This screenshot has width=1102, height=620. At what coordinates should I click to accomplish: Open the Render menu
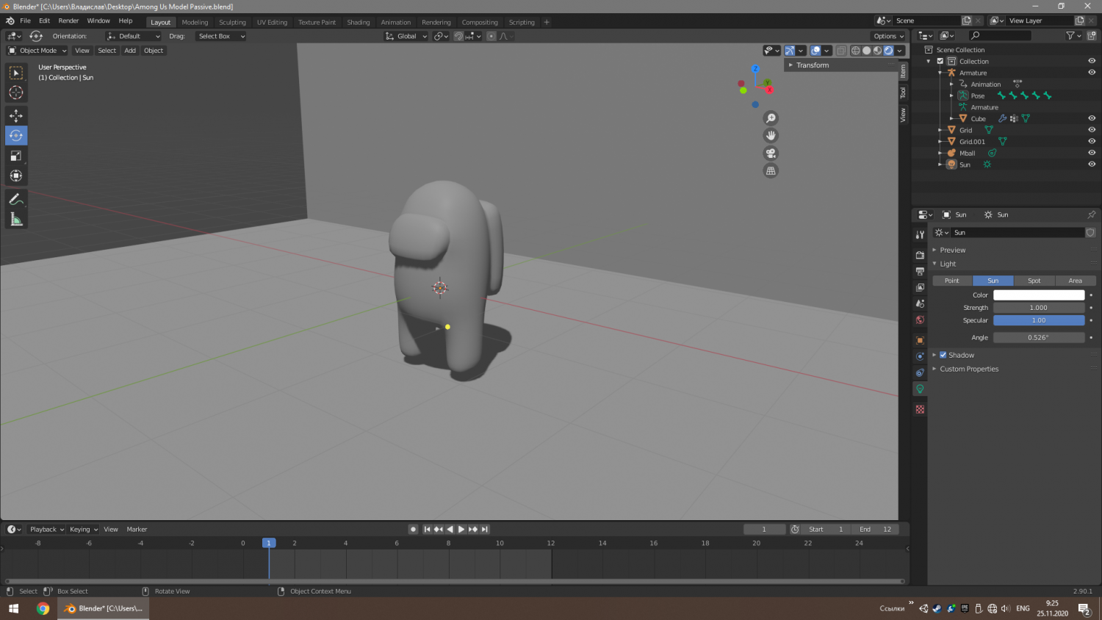pyautogui.click(x=68, y=20)
